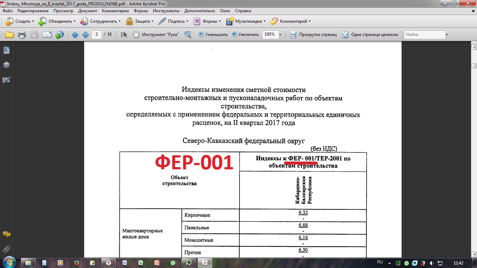Click the 100% zoom value field
The height and width of the screenshot is (268, 477).
[x=270, y=35]
